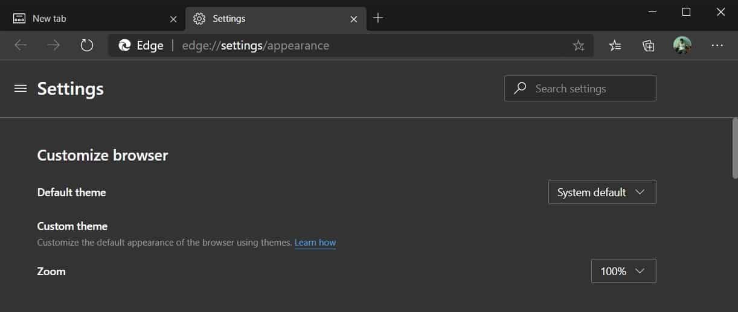Switch to the New tab tab
This screenshot has height=312, width=738.
tap(85, 19)
